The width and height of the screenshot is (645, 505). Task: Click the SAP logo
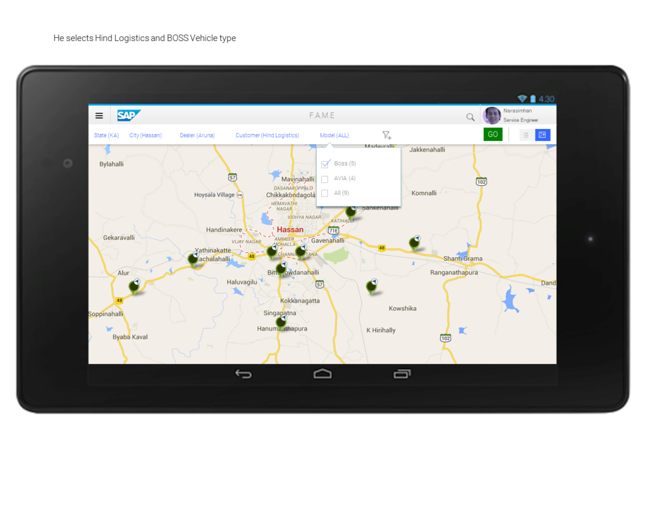pyautogui.click(x=128, y=116)
